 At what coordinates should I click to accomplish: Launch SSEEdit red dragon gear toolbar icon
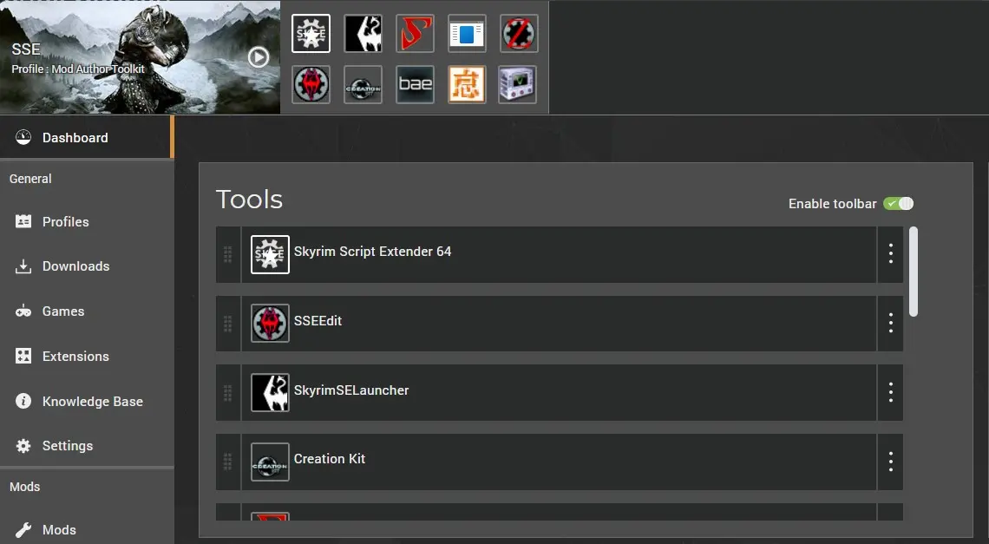click(311, 84)
